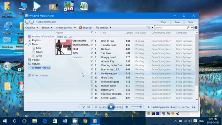This screenshot has height=125, width=222.
Task: Select Playlists in the navigation pane
Action: point(36,40)
